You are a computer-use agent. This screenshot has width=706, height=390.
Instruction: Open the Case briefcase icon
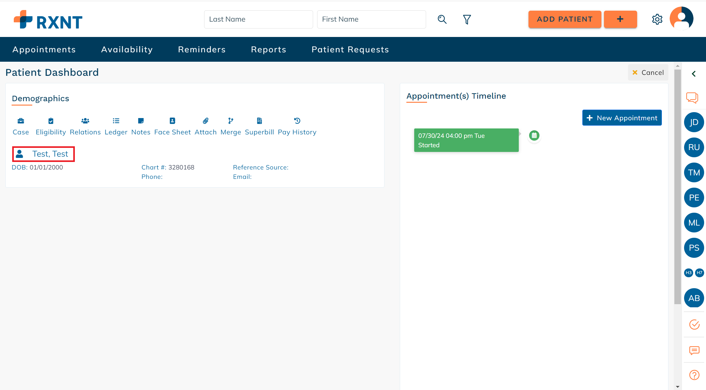pyautogui.click(x=21, y=121)
